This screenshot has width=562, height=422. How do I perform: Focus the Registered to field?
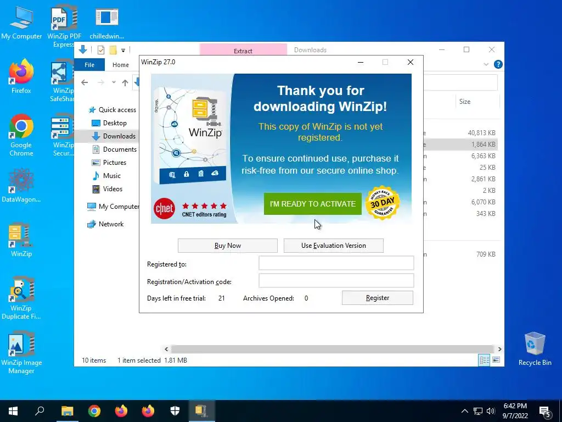click(x=336, y=263)
